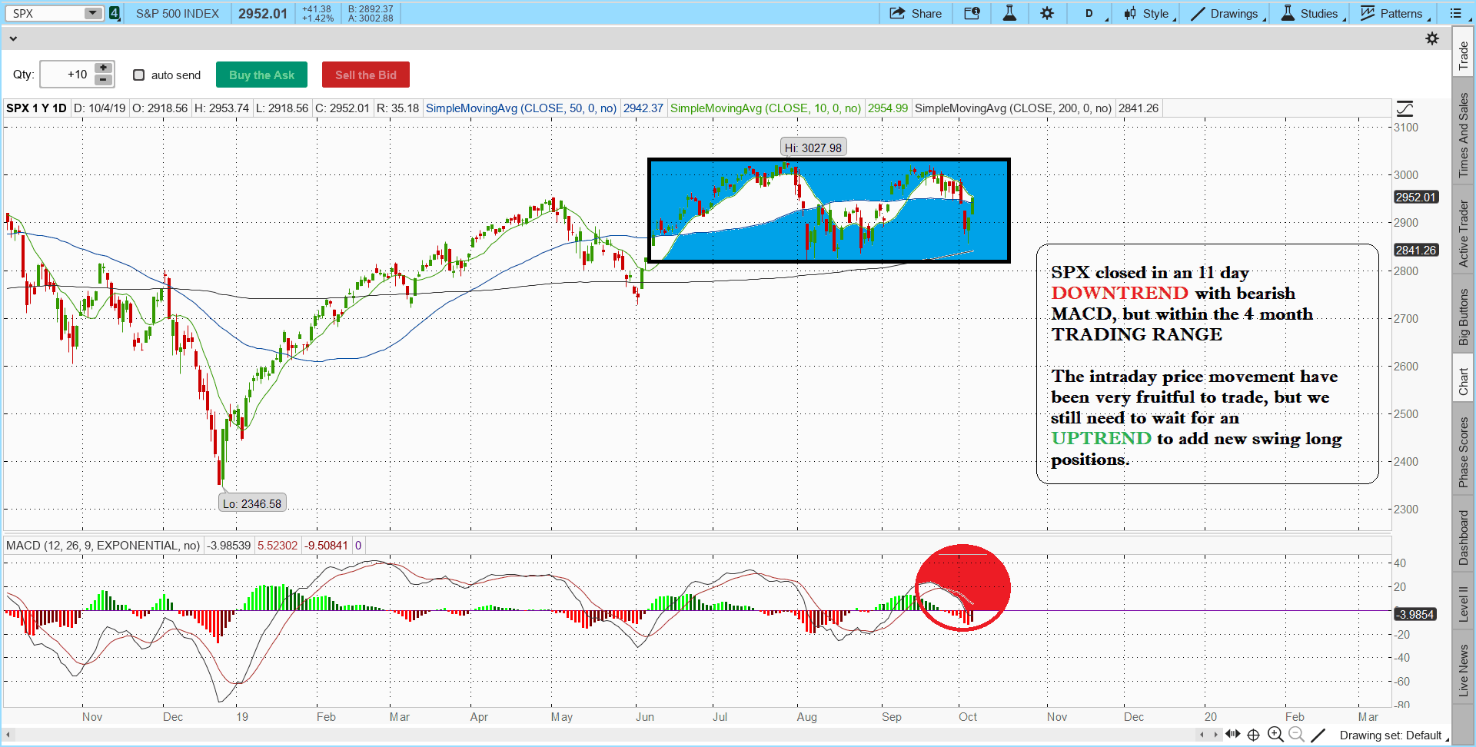Click the crosshair pan icon at the bottom
This screenshot has width=1476, height=747.
[x=1253, y=735]
